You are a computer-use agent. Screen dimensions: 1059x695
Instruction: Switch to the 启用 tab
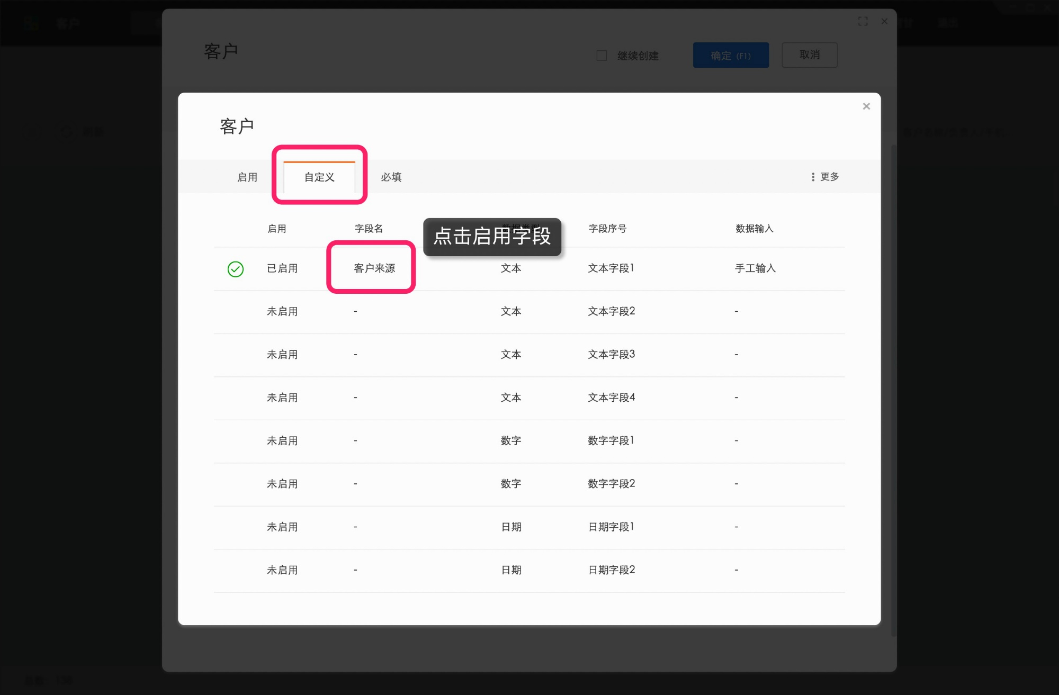[247, 177]
